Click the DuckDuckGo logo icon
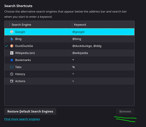Screen dimensions: 146x127 pyautogui.click(x=12, y=46)
